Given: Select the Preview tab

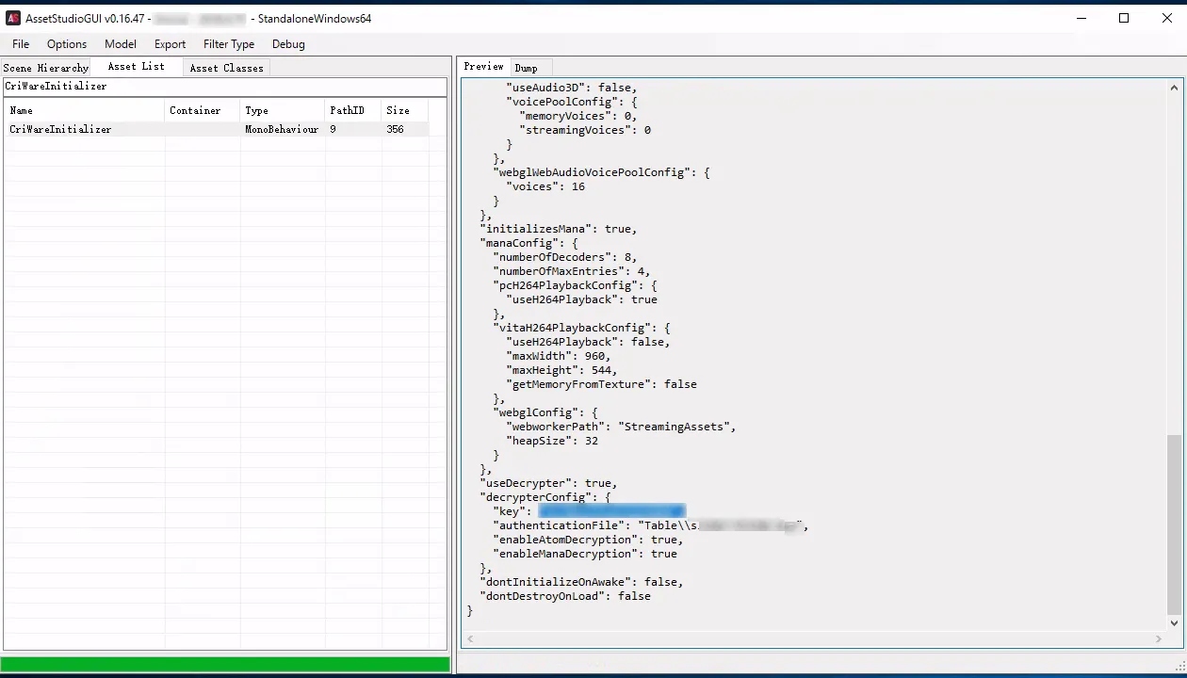Looking at the screenshot, I should coord(483,67).
